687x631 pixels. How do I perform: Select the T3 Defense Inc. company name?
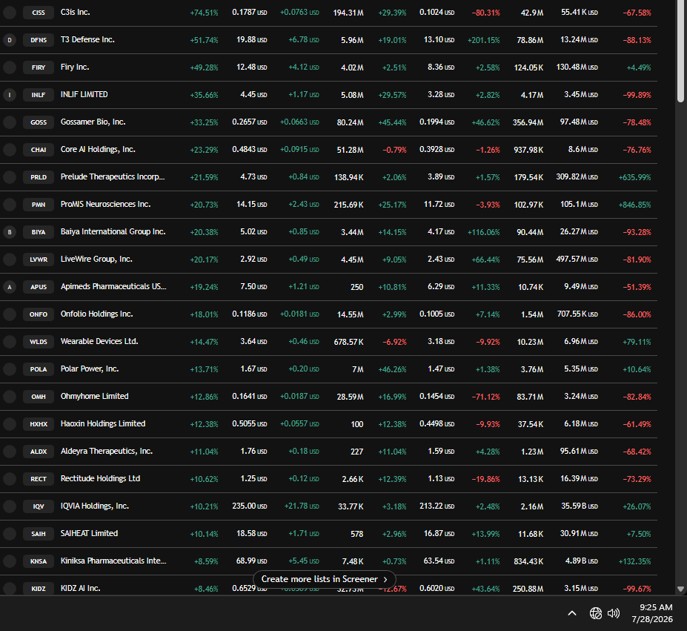[87, 39]
